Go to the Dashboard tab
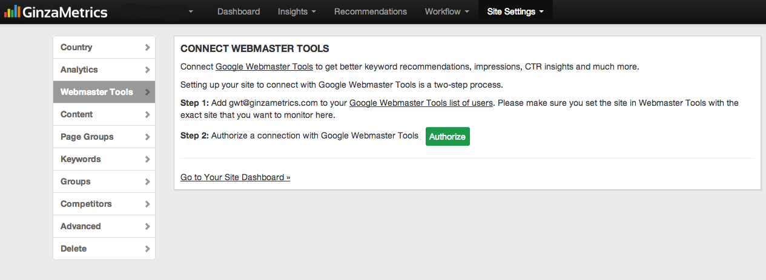Image resolution: width=766 pixels, height=280 pixels. 239,11
